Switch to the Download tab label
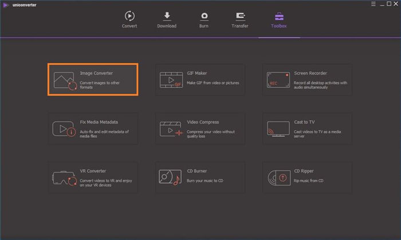 [167, 26]
